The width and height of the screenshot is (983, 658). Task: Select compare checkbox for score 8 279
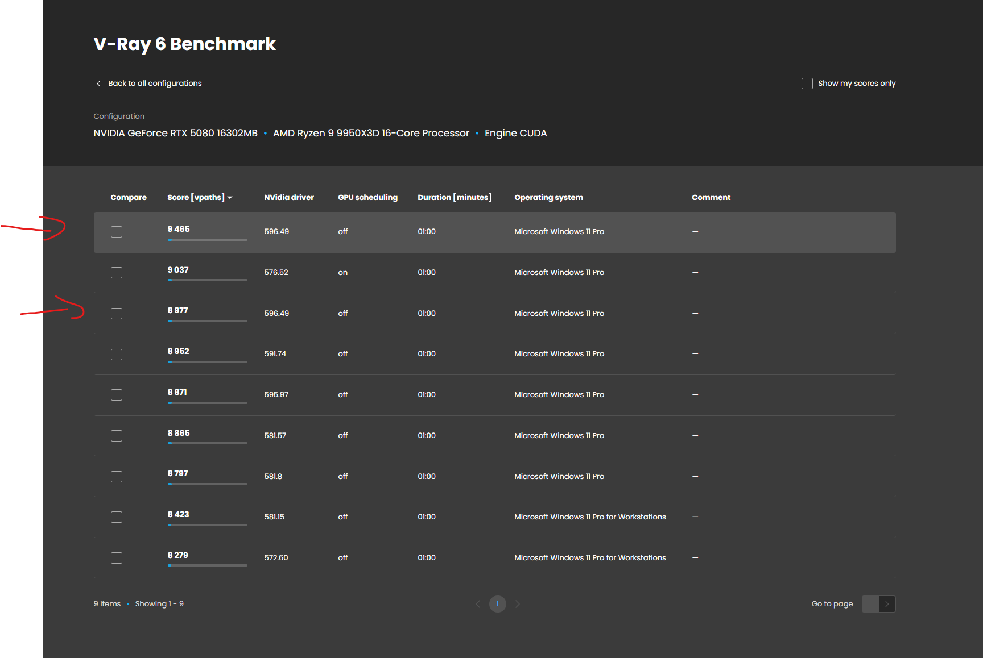click(x=117, y=558)
